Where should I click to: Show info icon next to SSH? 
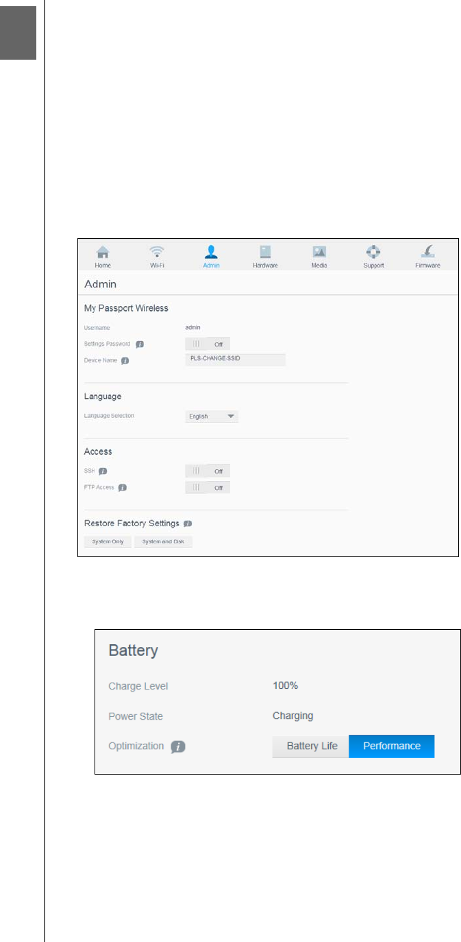tap(103, 471)
